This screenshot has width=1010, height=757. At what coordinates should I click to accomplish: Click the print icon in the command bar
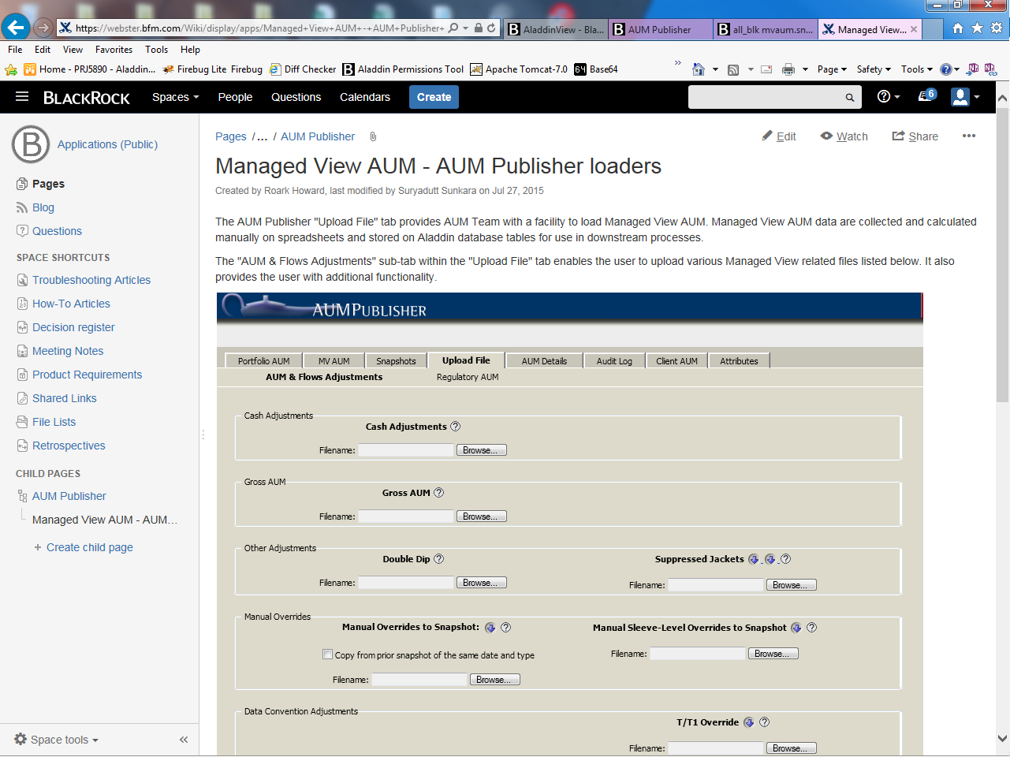(x=788, y=69)
